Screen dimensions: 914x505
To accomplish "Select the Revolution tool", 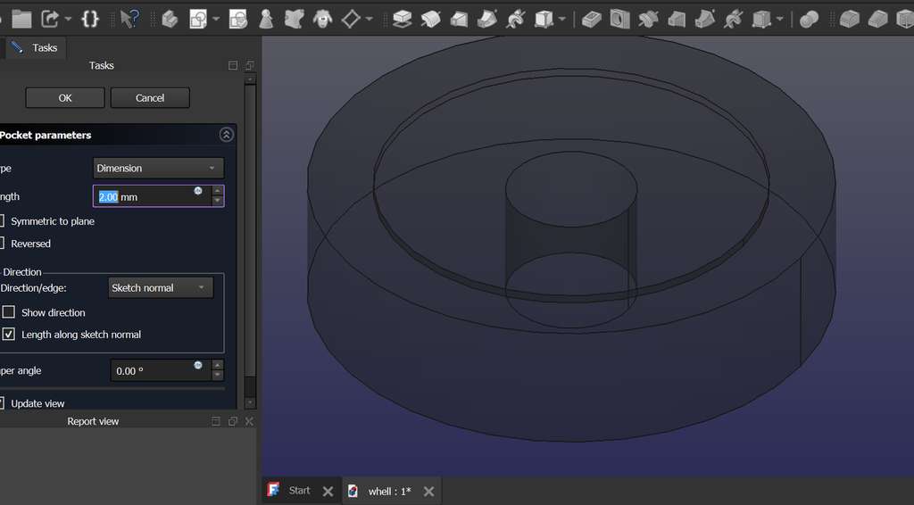I will click(x=431, y=20).
